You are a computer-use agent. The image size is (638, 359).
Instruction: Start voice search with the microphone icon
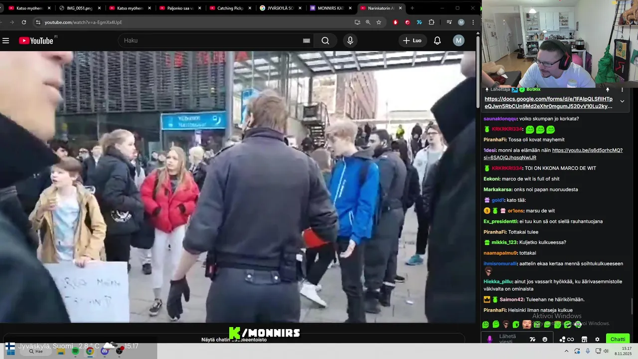(x=350, y=40)
